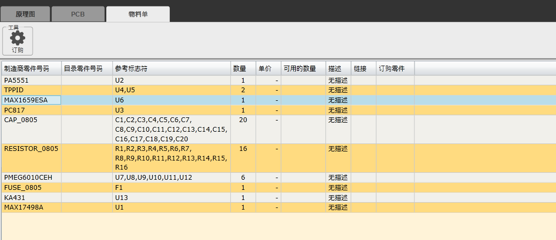This screenshot has height=240, width=556.
Task: Click quantity 2 in TPPID row
Action: 243,90
